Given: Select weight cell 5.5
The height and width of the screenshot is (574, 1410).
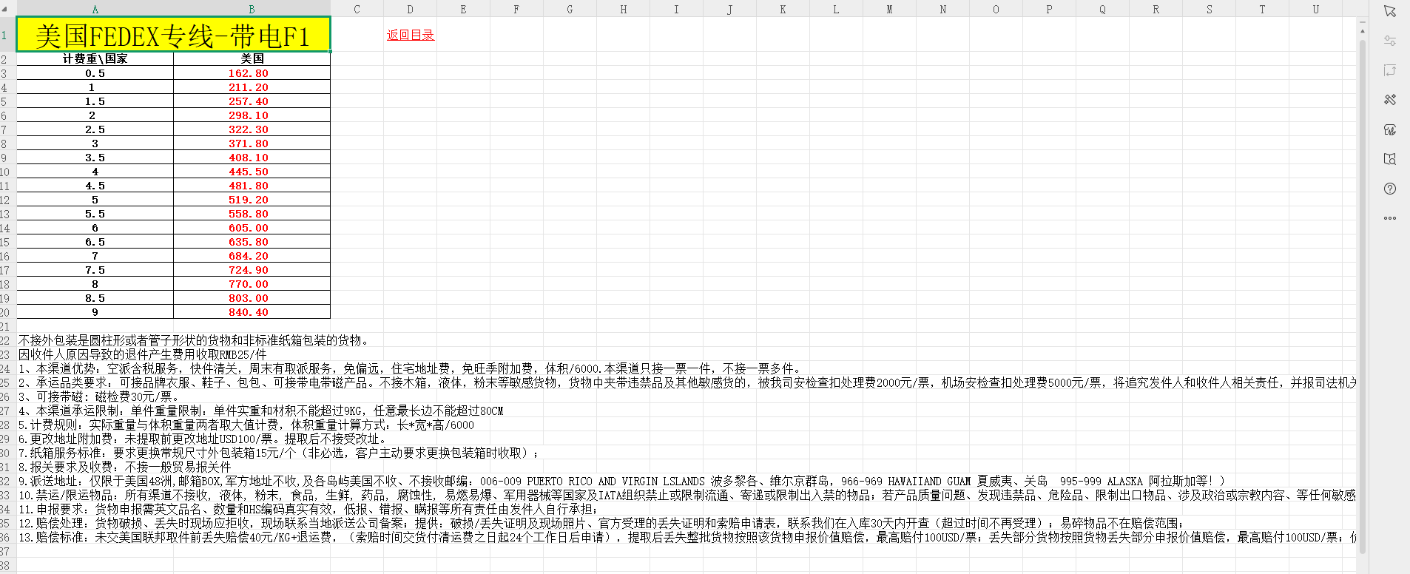Looking at the screenshot, I should (95, 214).
